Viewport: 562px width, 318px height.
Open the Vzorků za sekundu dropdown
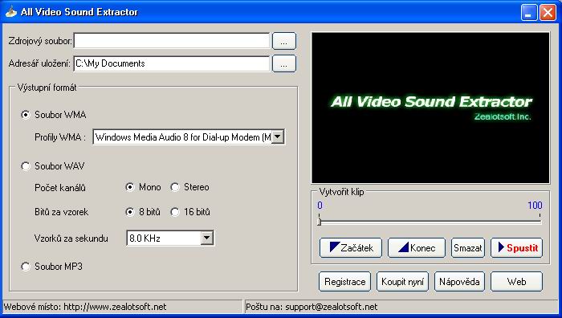pos(207,238)
